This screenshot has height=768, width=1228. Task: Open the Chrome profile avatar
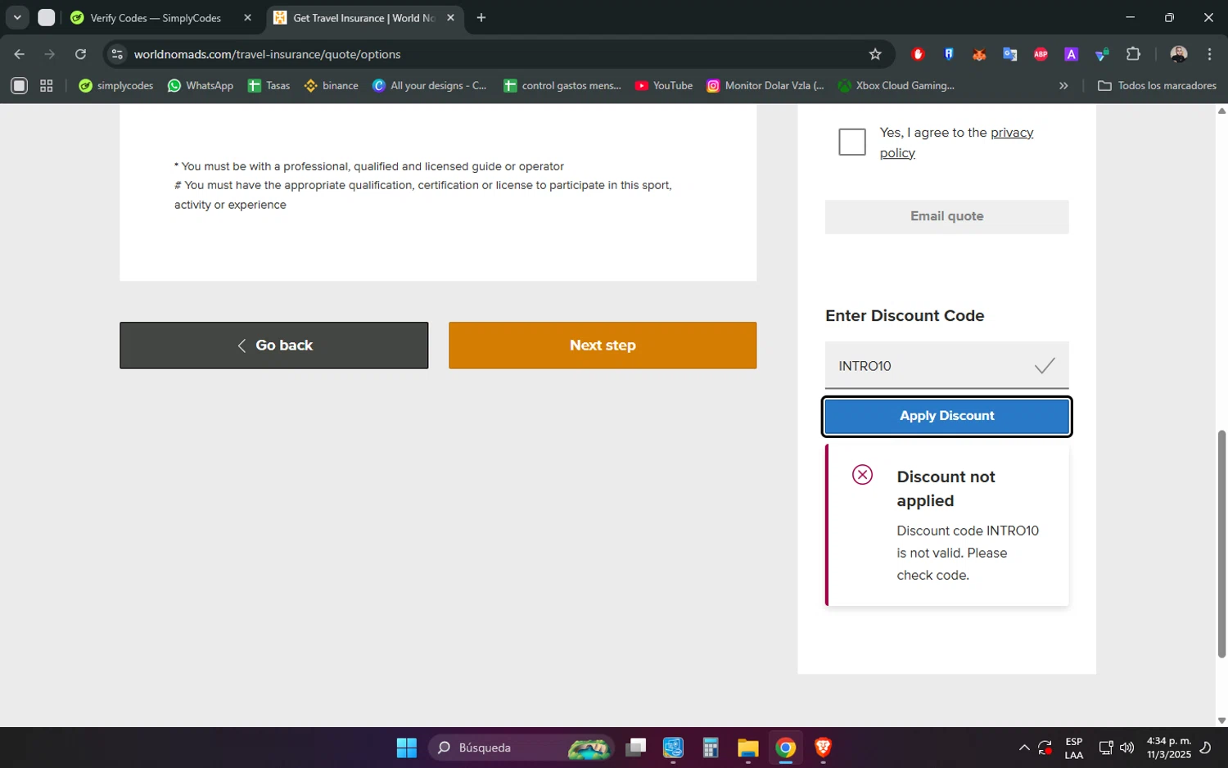pos(1179,54)
